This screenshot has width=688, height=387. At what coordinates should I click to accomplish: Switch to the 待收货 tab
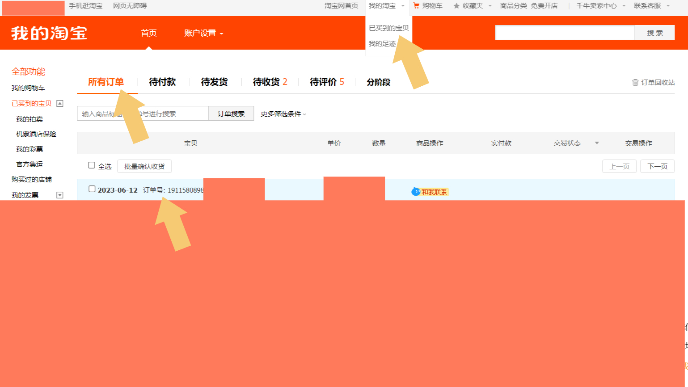coord(270,82)
